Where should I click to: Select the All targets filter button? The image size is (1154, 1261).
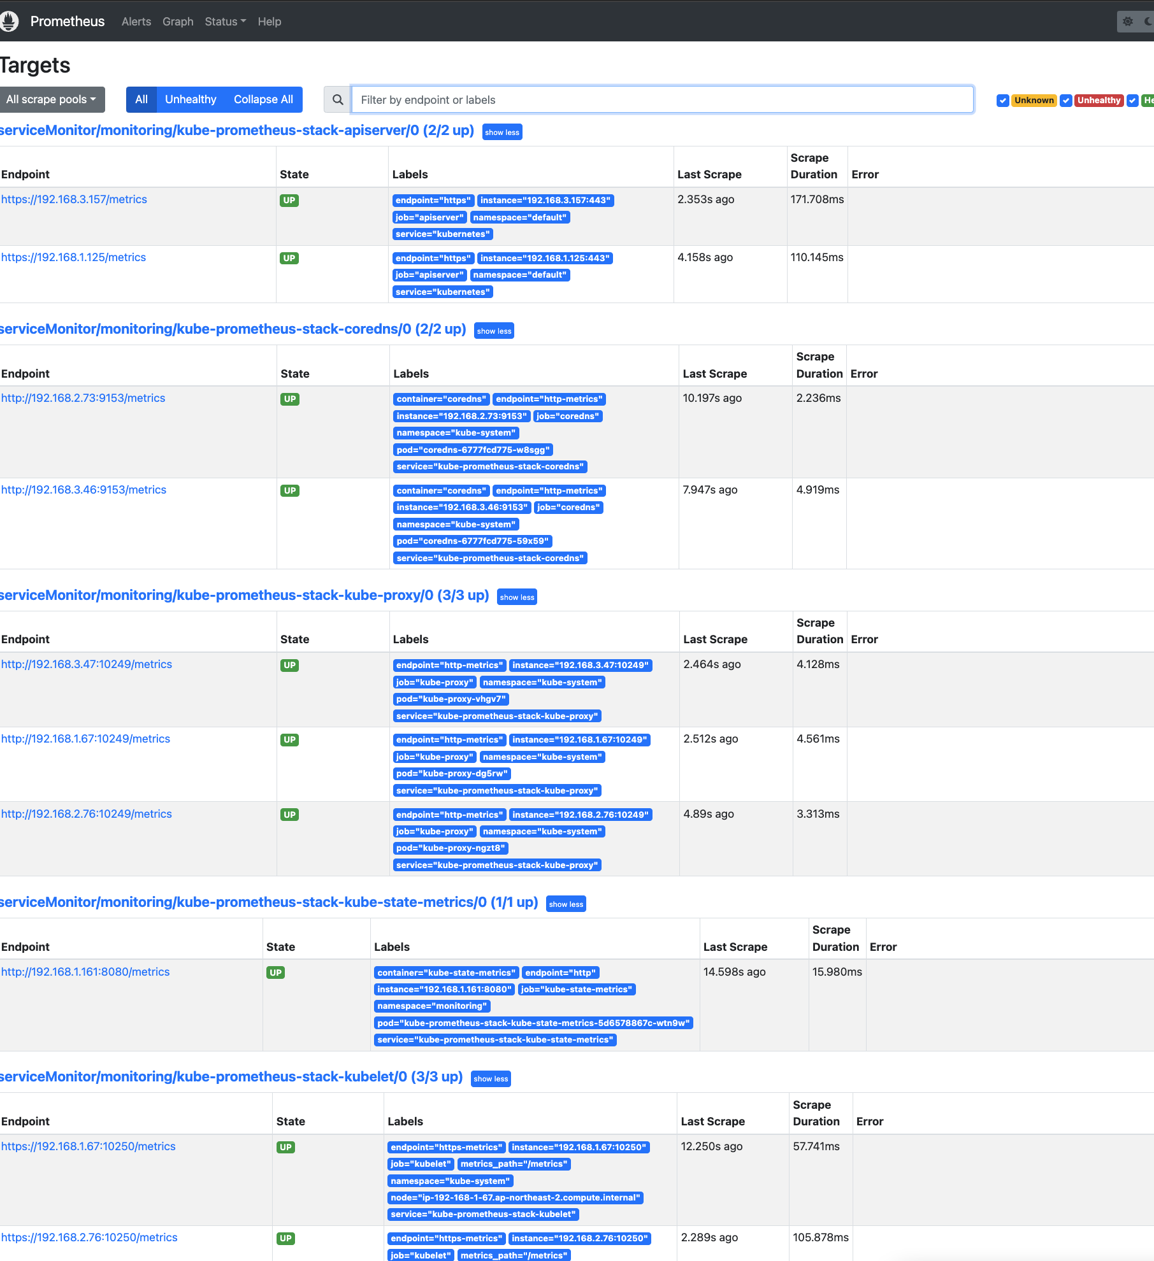tap(141, 99)
